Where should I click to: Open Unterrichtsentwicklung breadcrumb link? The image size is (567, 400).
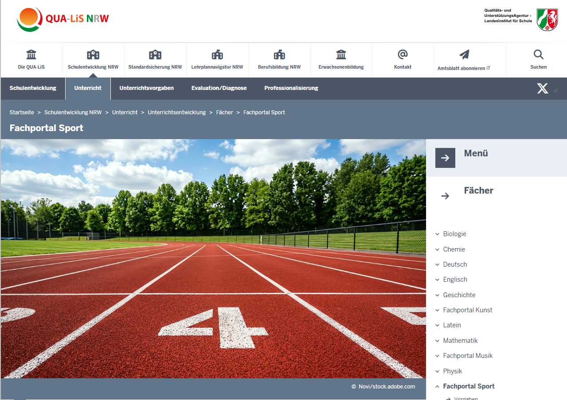coord(177,113)
